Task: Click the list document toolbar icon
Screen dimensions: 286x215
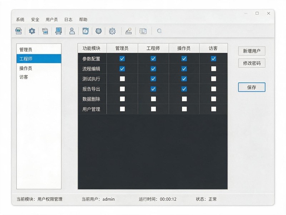Action: pos(143,31)
